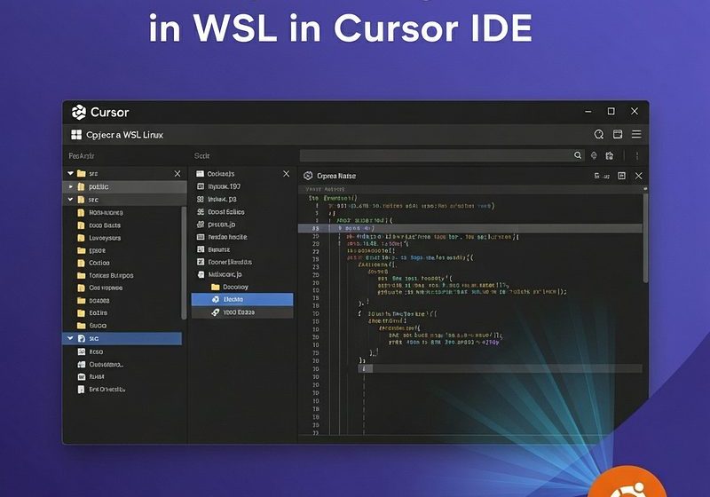This screenshot has height=497, width=710.
Task: Open the EoZirs folder
Action: click(x=99, y=312)
